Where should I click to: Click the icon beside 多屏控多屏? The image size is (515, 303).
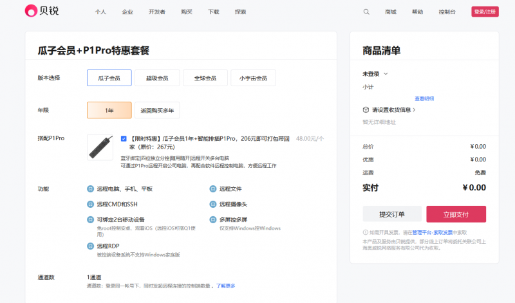pyautogui.click(x=213, y=219)
